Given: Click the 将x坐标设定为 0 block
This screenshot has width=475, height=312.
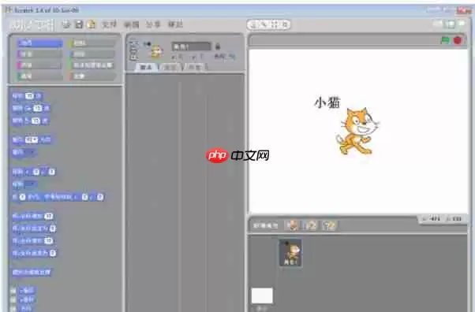Looking at the screenshot, I should tap(34, 228).
